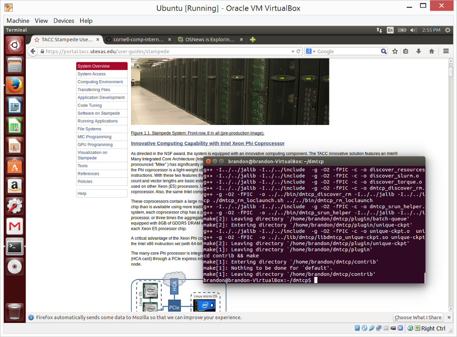Click the search magnifier in Google box

384,51
